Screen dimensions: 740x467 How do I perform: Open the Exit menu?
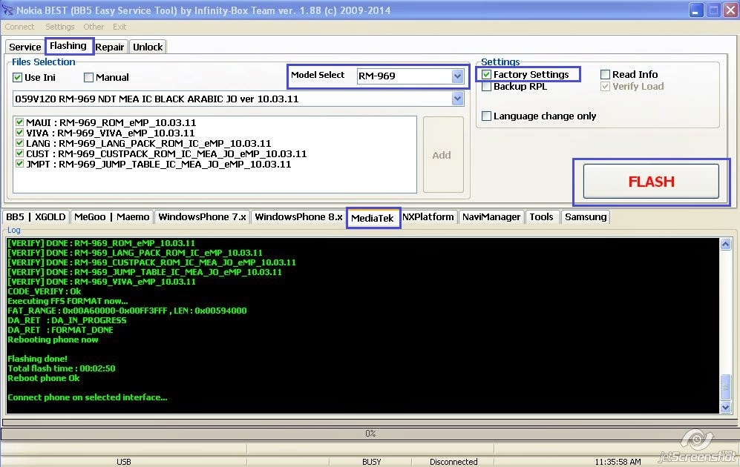pyautogui.click(x=119, y=27)
